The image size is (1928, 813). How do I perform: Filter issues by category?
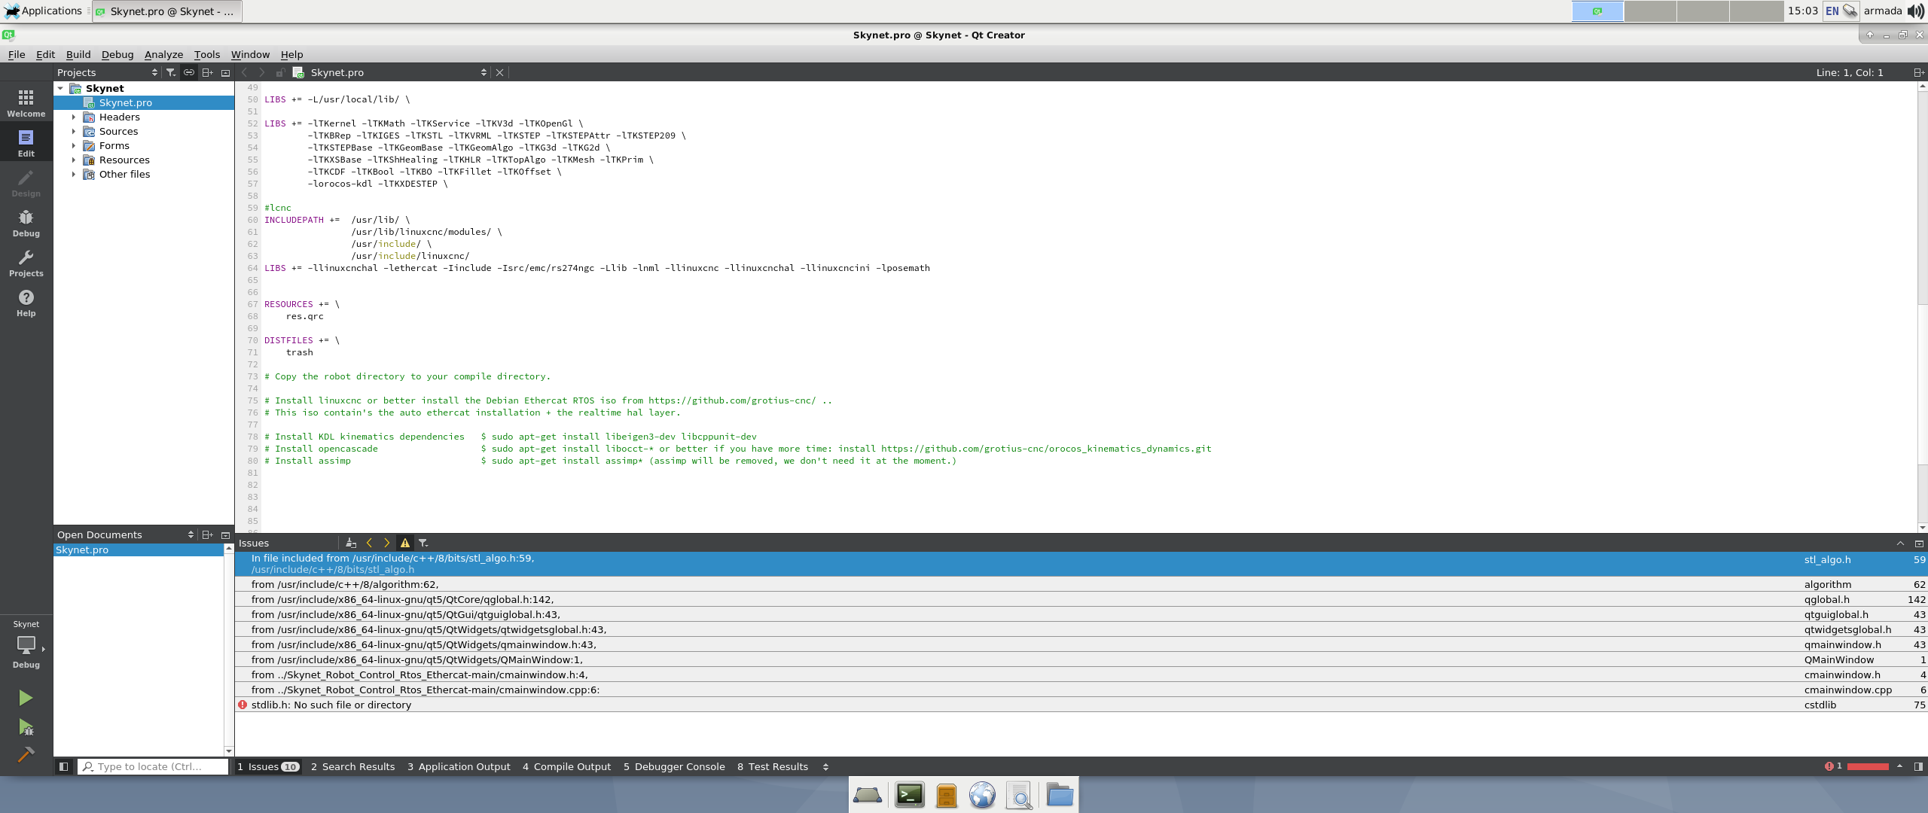point(423,543)
